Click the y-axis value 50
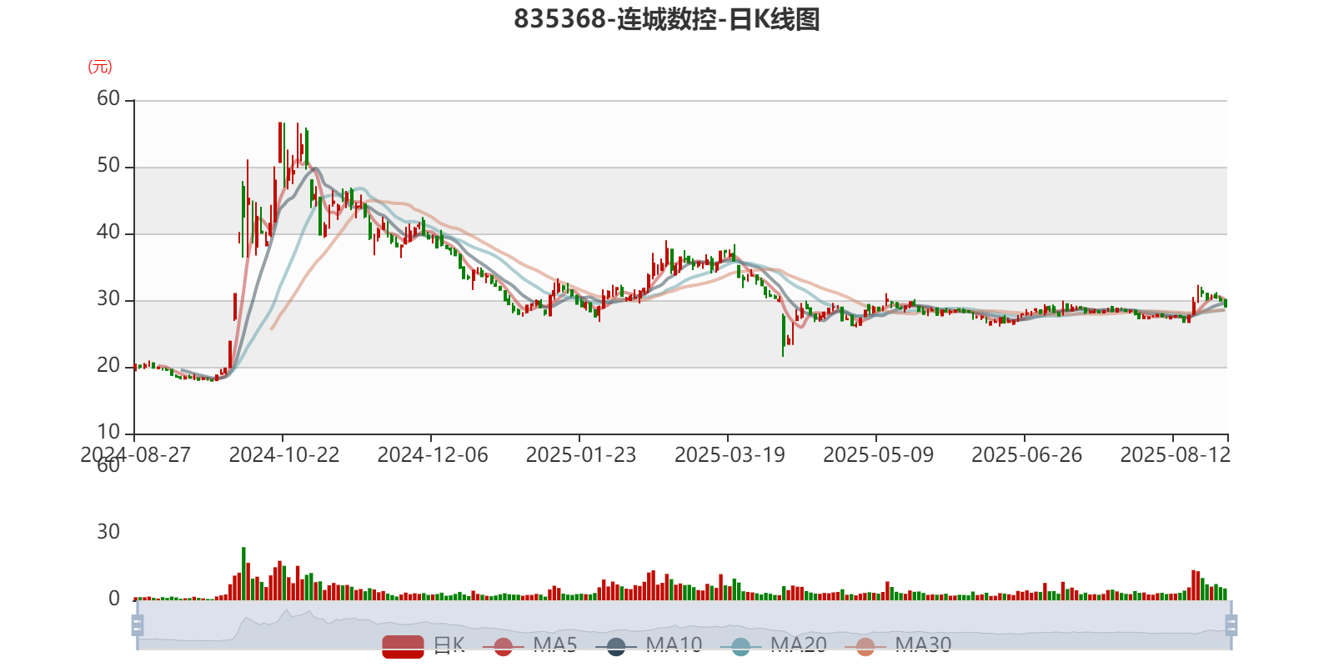Image resolution: width=1334 pixels, height=667 pixels. point(108,166)
